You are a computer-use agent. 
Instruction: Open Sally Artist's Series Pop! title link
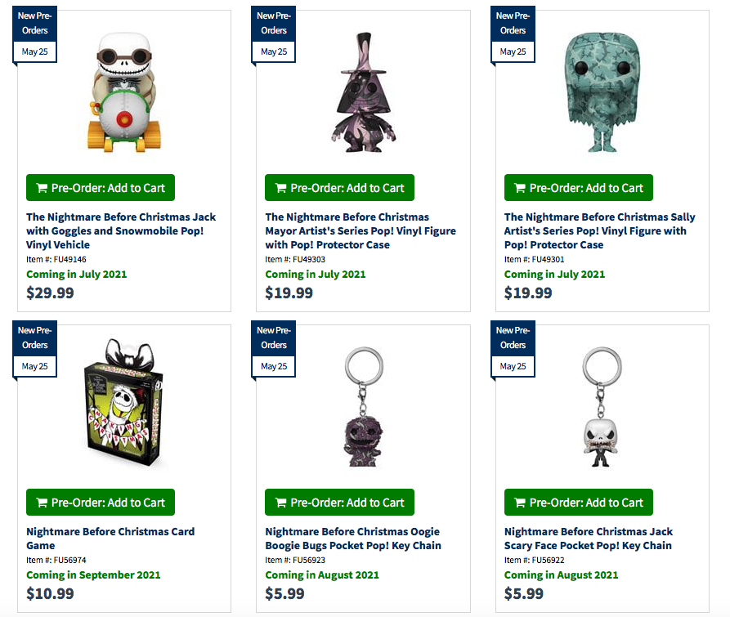(600, 230)
